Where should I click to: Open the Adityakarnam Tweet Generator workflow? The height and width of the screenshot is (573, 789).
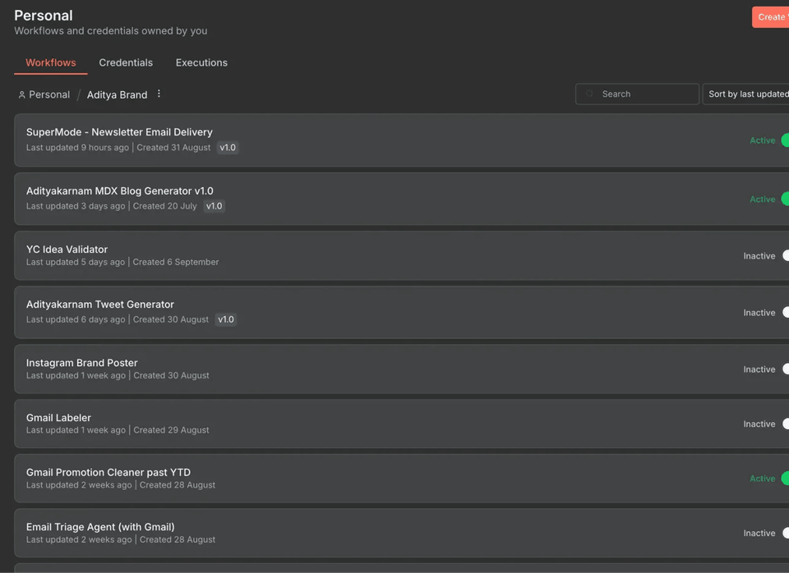pos(99,304)
